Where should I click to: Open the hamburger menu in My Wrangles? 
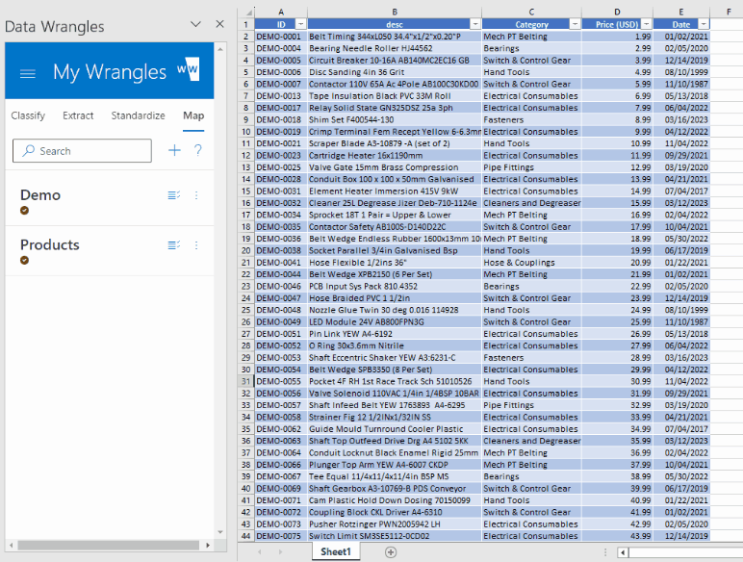pos(28,73)
